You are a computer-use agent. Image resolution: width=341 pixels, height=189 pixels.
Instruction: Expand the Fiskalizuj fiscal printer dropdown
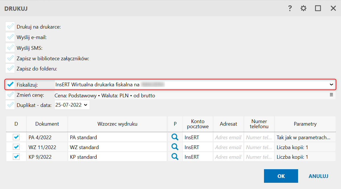[331, 84]
